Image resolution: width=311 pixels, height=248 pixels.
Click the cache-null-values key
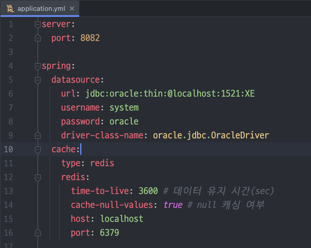pyautogui.click(x=112, y=205)
